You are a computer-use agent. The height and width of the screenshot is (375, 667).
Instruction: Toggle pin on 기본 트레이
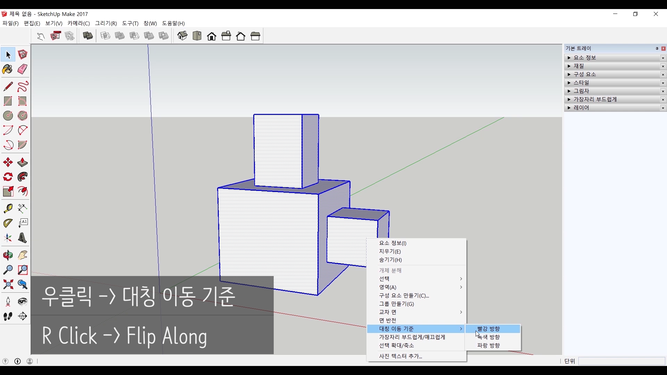657,49
